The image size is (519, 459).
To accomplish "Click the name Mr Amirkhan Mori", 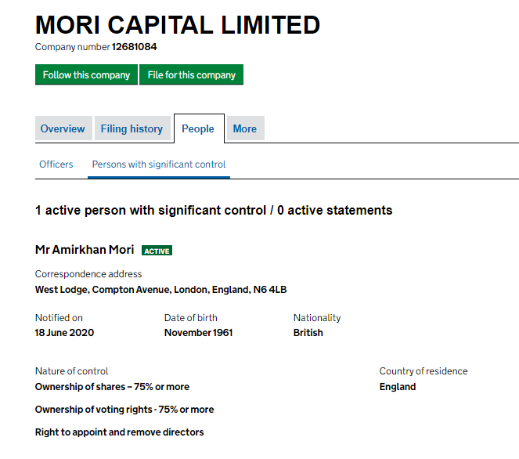I will tap(85, 250).
